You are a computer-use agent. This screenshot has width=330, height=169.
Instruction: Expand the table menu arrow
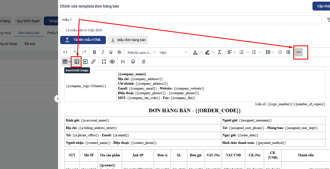coord(70,62)
